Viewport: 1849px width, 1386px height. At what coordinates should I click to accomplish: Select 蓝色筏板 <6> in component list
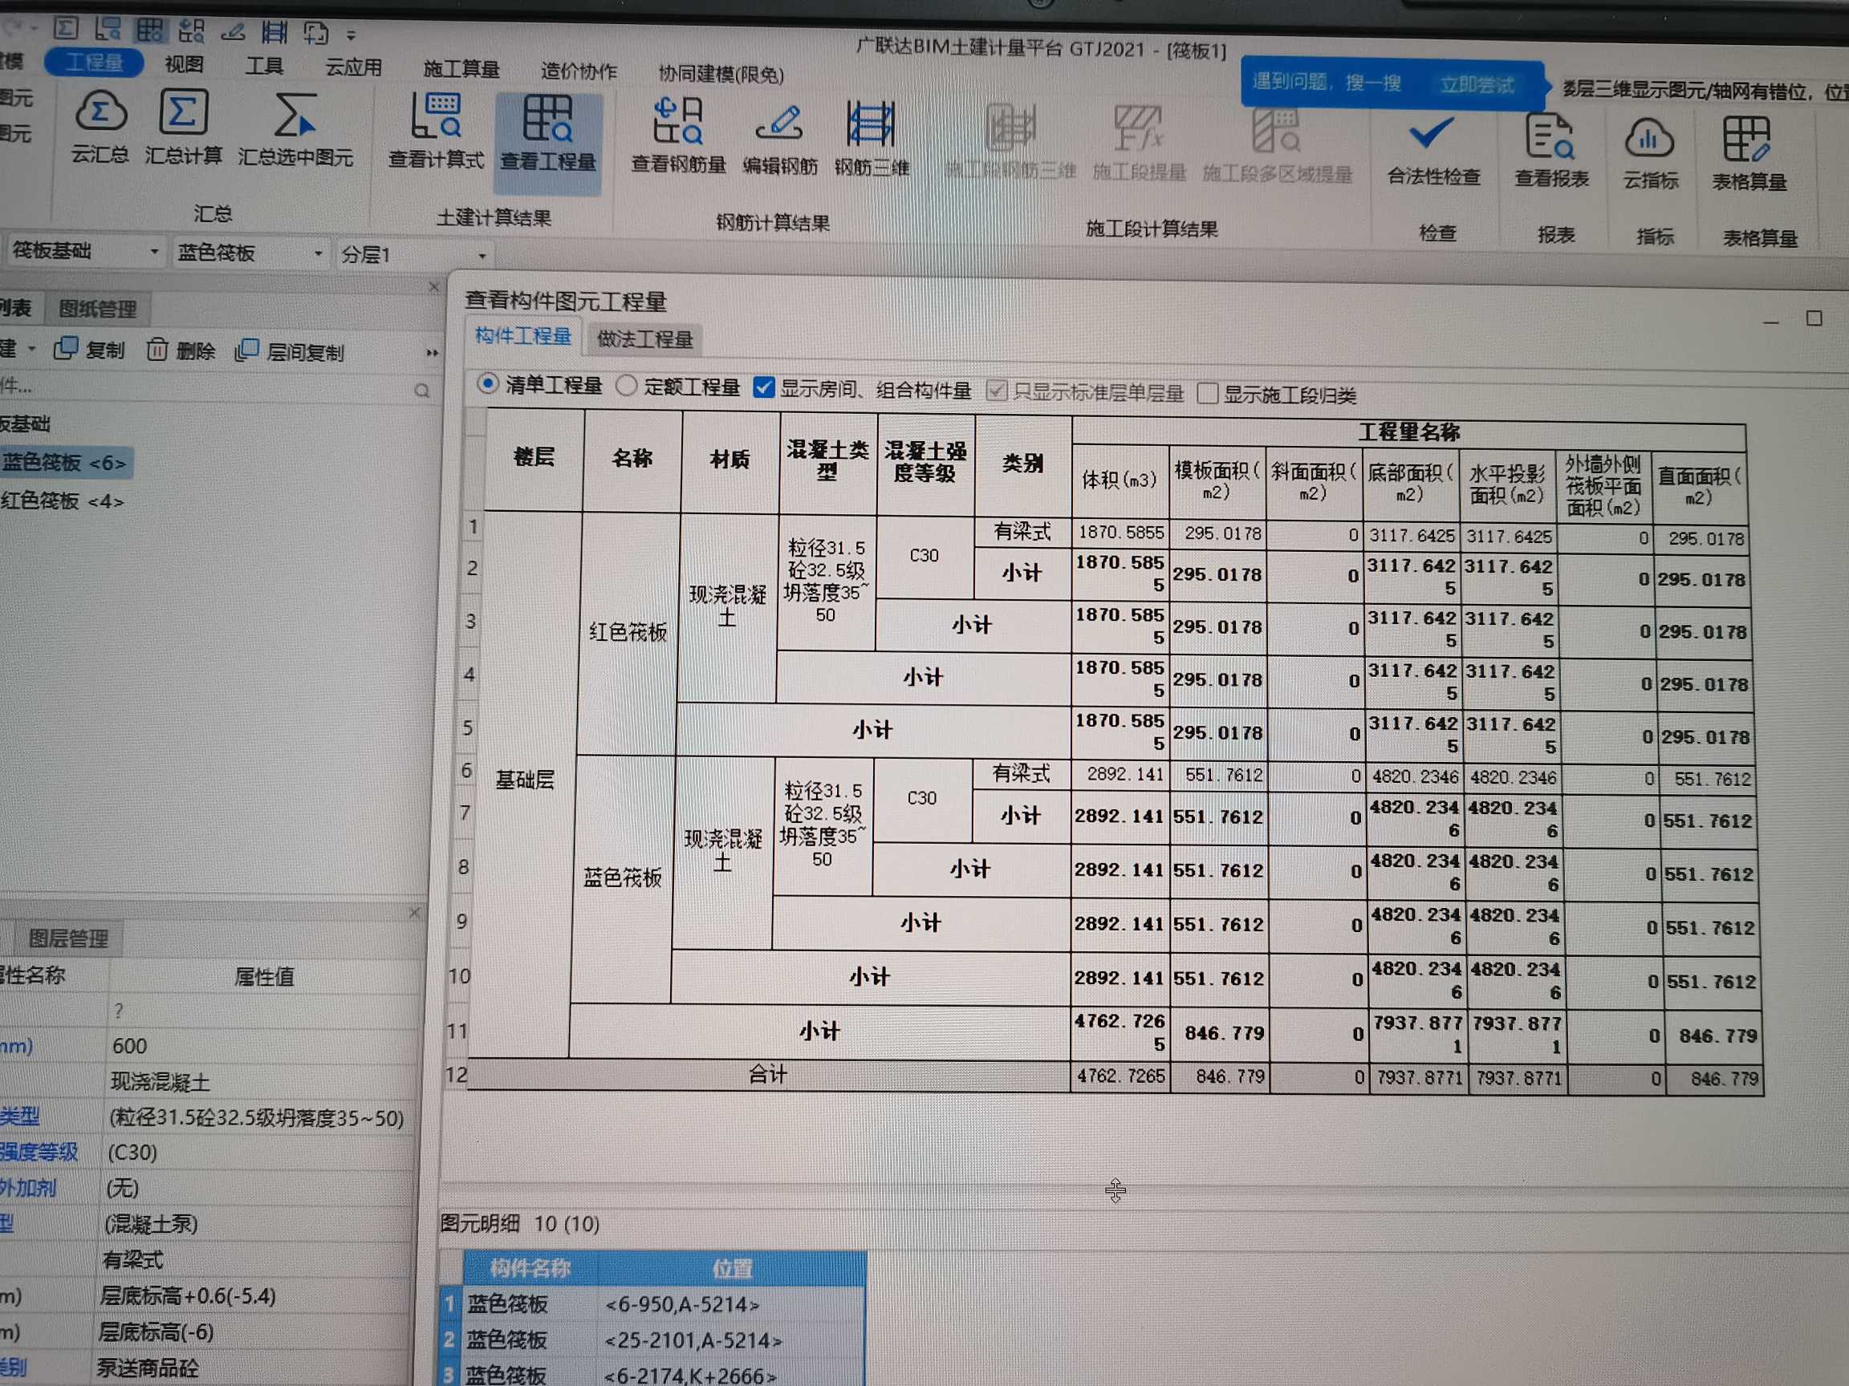(x=64, y=463)
